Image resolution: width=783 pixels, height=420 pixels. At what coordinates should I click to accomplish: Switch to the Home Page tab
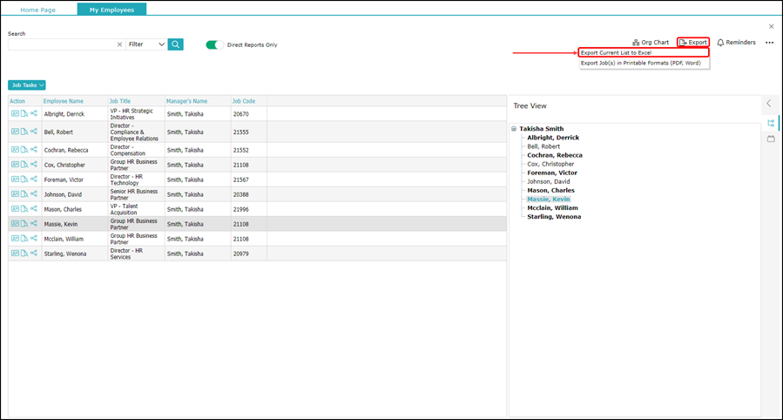pyautogui.click(x=40, y=9)
